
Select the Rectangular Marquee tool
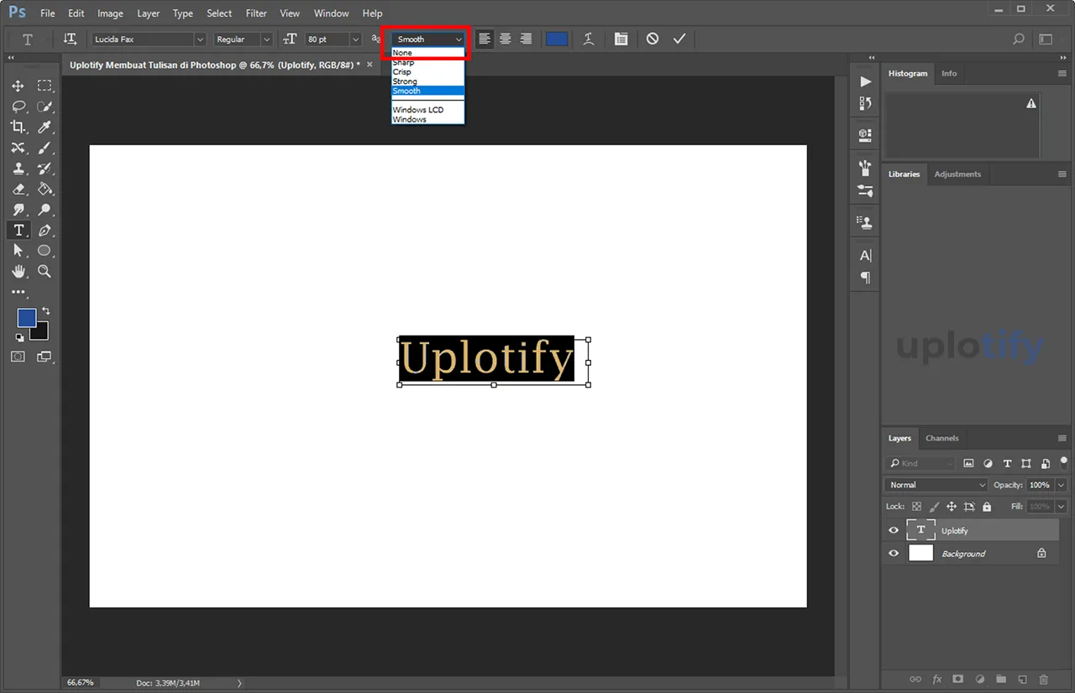(45, 86)
